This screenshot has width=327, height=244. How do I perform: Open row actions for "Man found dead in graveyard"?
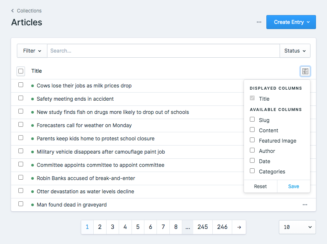pos(304,205)
